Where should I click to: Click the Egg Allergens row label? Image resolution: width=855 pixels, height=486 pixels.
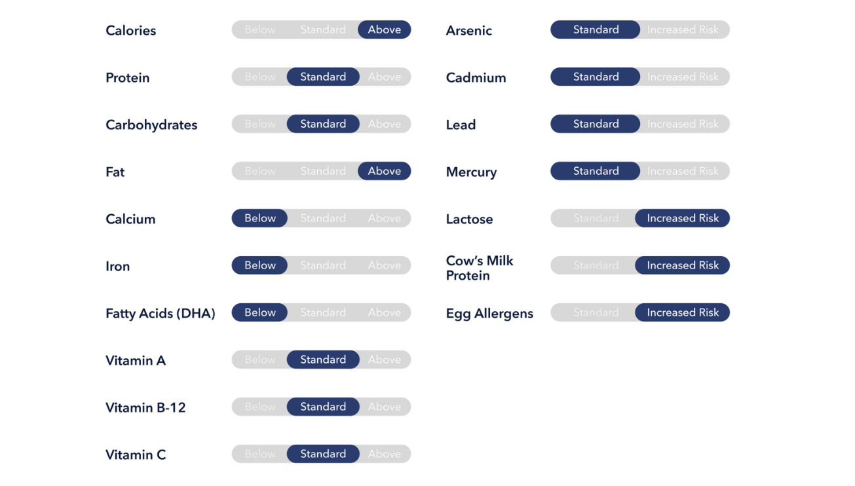coord(489,314)
